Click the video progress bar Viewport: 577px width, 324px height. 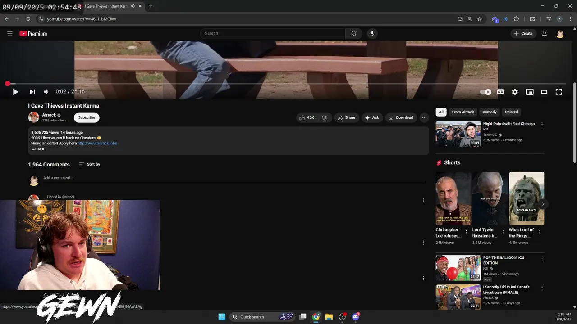click(x=286, y=84)
